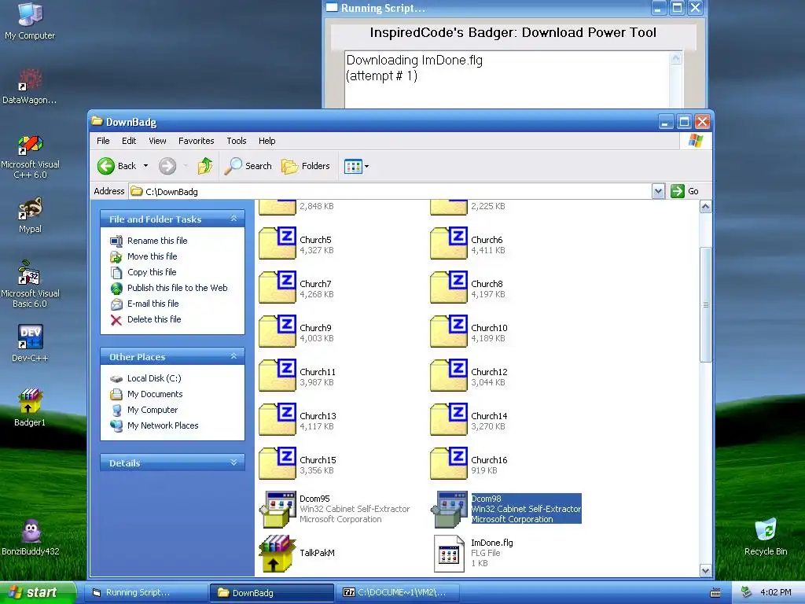Click the Go button next to address

[x=685, y=191]
